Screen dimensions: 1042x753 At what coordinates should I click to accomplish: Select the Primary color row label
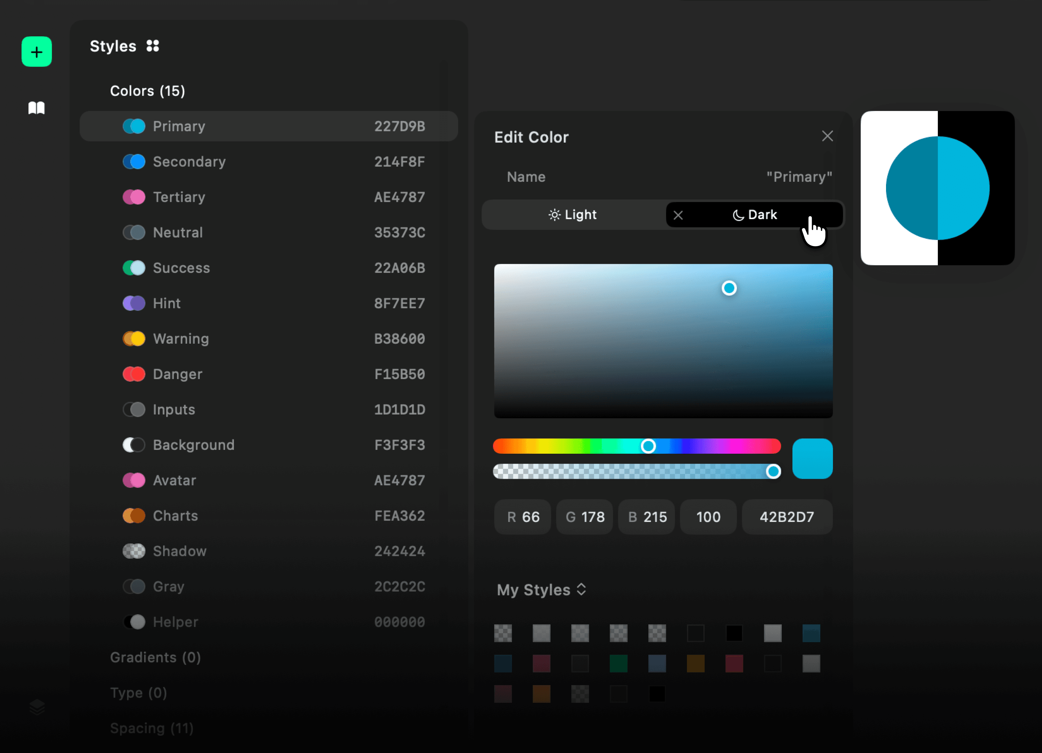coord(179,126)
